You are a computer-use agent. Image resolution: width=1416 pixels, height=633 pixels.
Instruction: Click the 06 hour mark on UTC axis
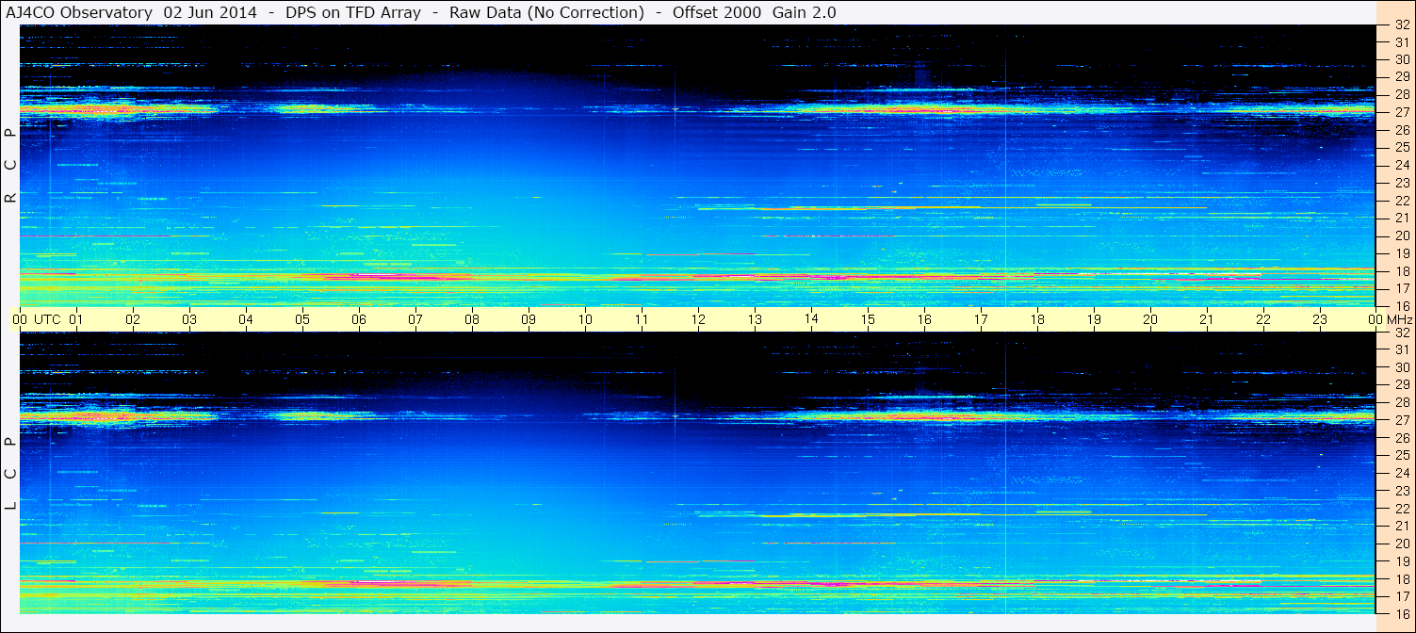point(359,319)
